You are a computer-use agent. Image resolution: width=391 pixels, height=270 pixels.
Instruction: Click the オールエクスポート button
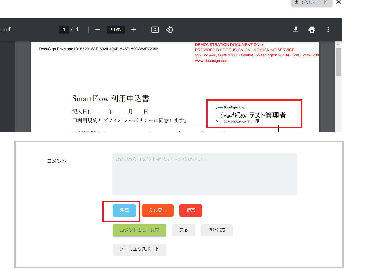point(140,250)
